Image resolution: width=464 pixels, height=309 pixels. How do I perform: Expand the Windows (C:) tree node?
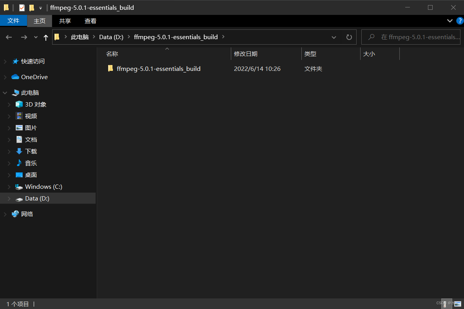click(9, 187)
